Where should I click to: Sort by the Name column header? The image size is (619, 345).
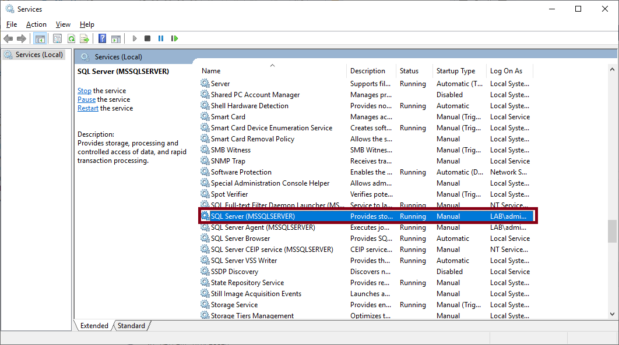(272, 71)
